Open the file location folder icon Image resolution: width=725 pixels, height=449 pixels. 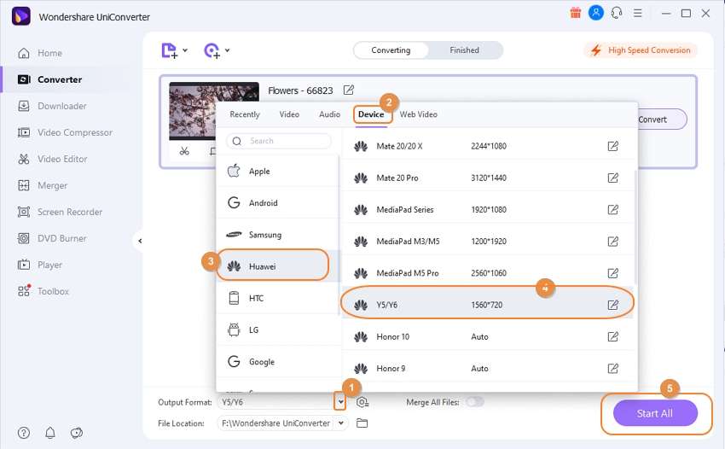(362, 423)
